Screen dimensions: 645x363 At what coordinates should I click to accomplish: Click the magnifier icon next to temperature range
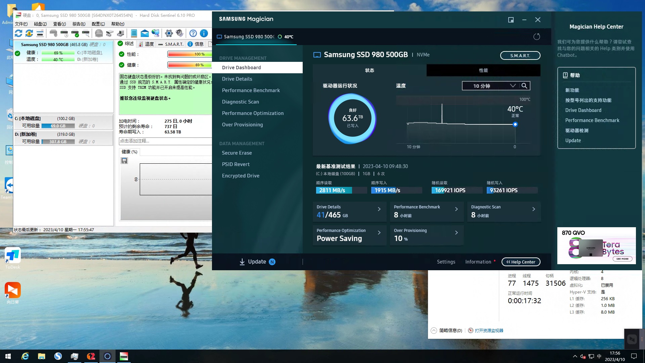click(524, 86)
